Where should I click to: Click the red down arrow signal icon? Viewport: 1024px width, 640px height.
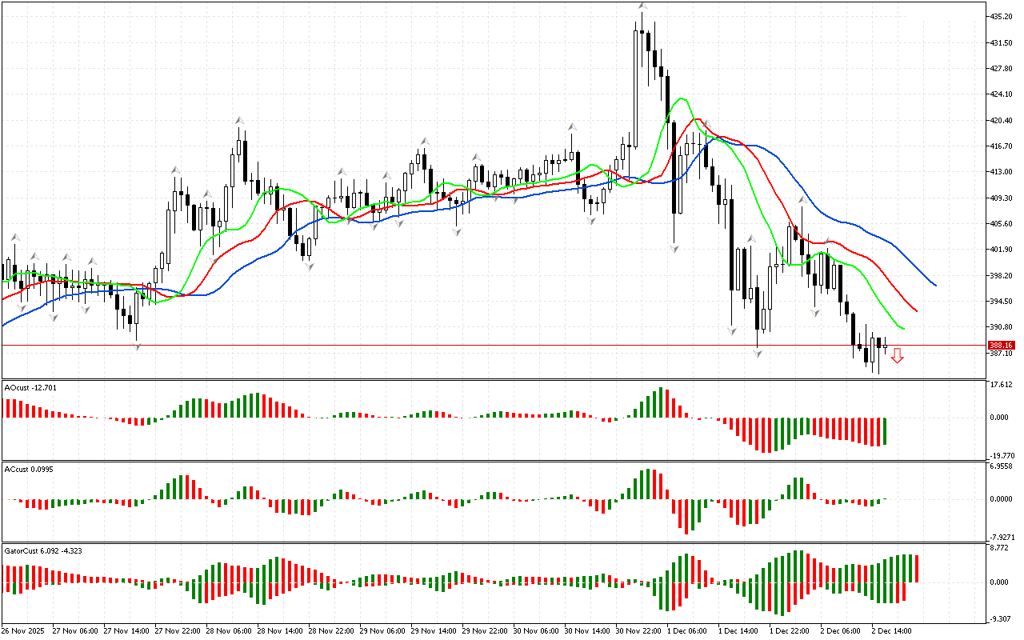(x=898, y=356)
